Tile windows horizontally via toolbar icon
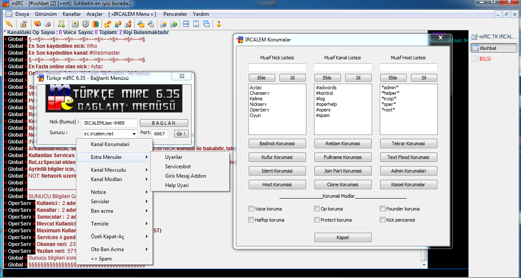Screen dimensions: 521x278 [x=186, y=24]
